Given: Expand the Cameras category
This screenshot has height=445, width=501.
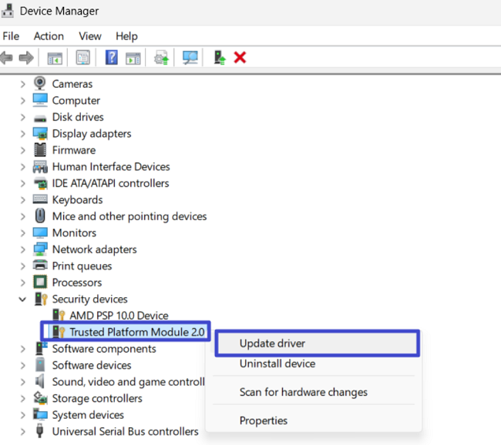Looking at the screenshot, I should coord(22,84).
